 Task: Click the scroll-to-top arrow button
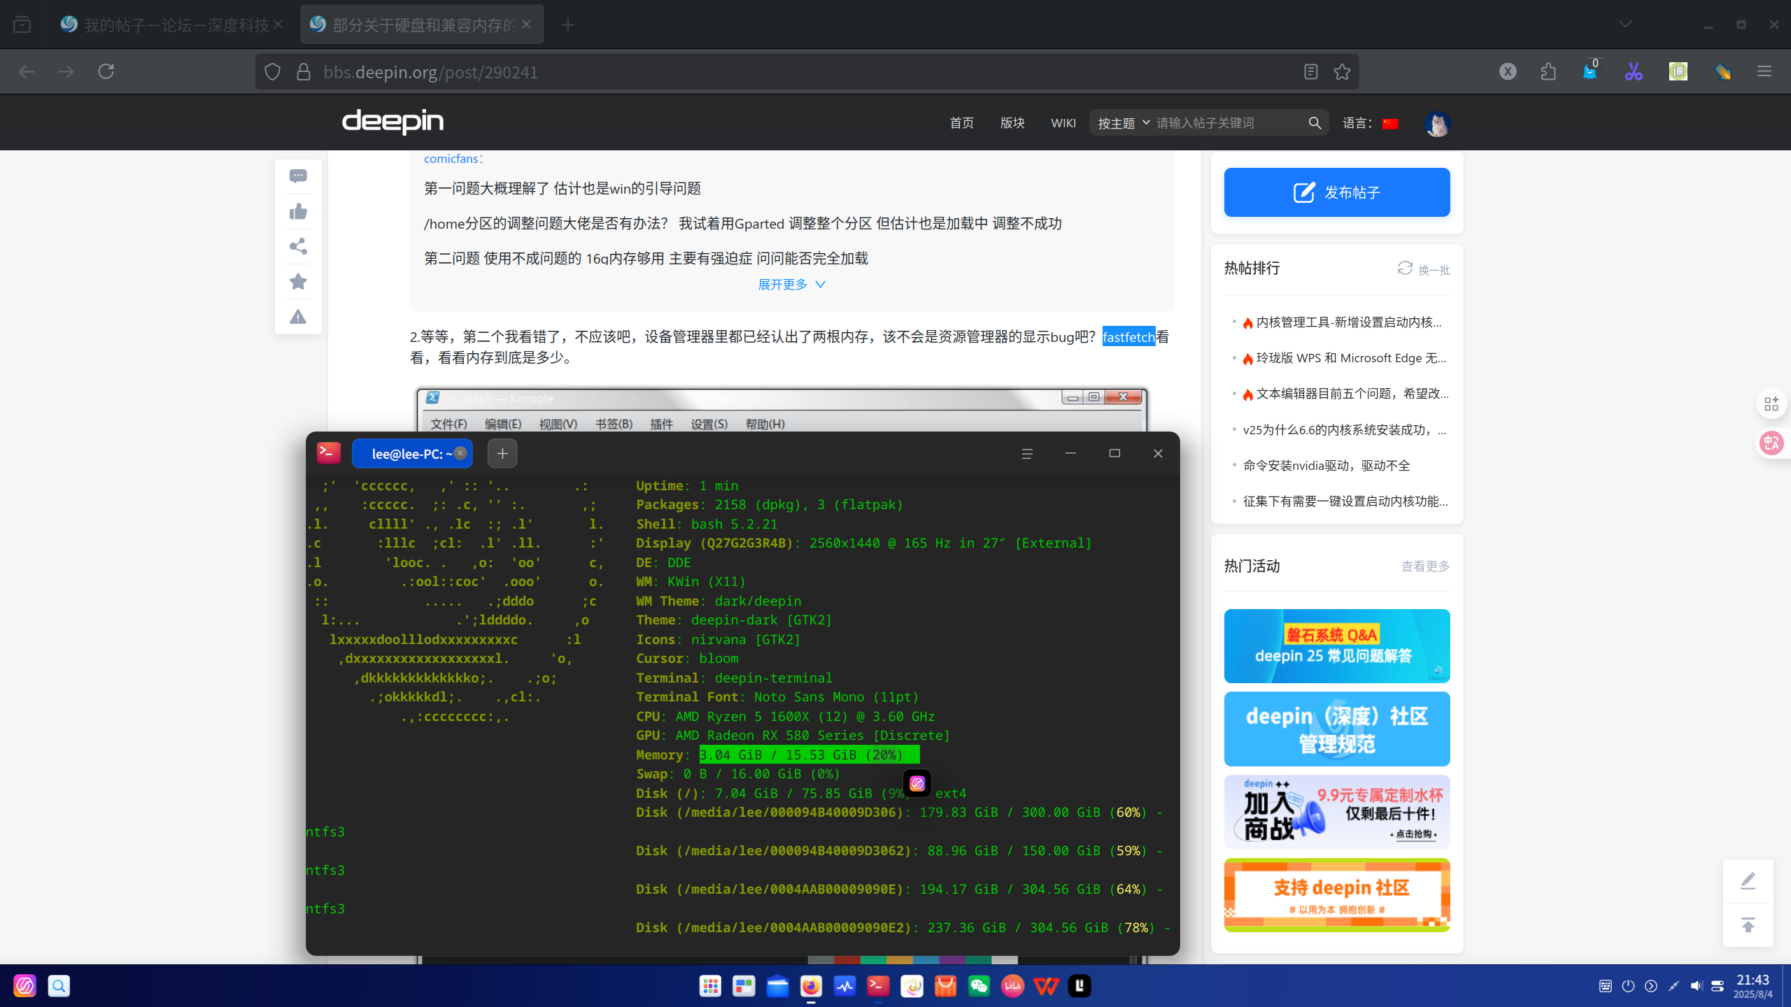click(x=1748, y=925)
